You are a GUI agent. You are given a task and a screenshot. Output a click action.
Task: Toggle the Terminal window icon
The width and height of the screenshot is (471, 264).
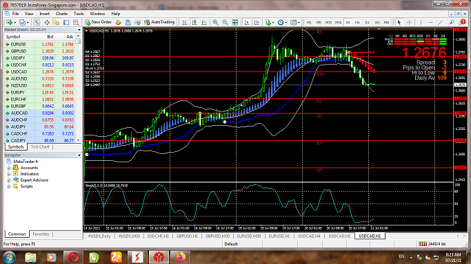[66, 22]
